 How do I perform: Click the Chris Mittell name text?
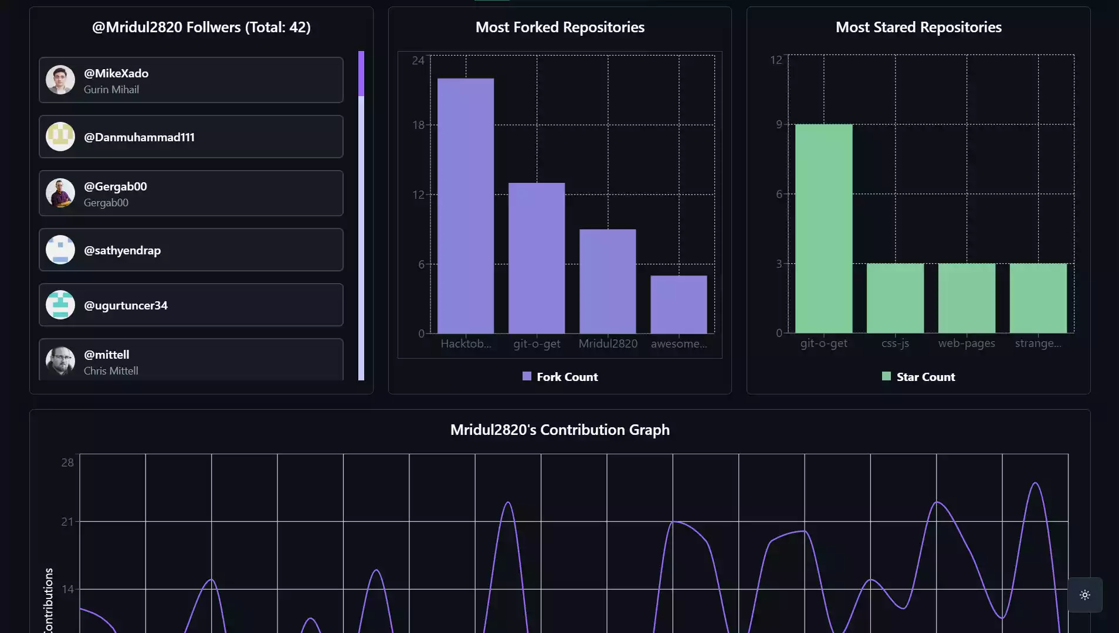[111, 371]
